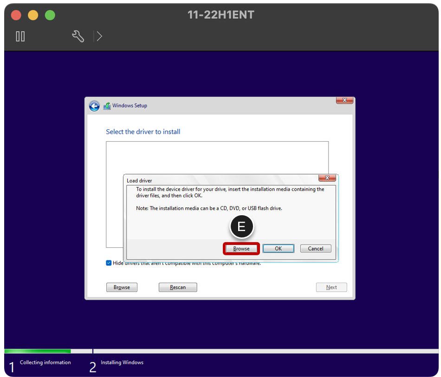Click the green macOS full-screen button

click(x=50, y=15)
